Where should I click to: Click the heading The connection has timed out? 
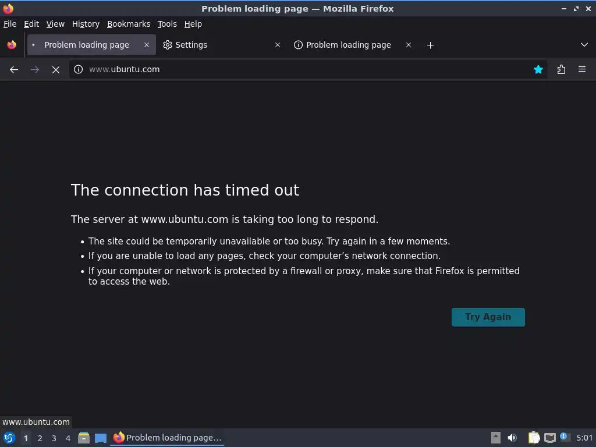(x=185, y=190)
